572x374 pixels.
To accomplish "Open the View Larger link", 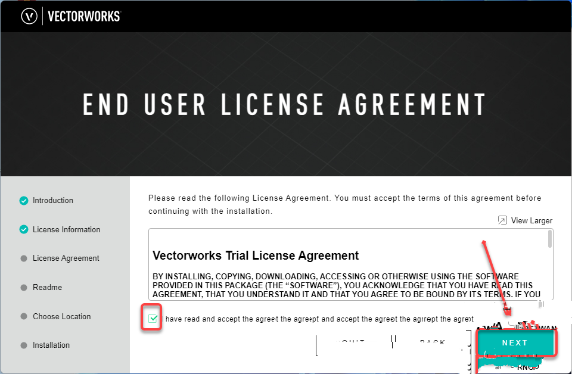I will pos(531,220).
